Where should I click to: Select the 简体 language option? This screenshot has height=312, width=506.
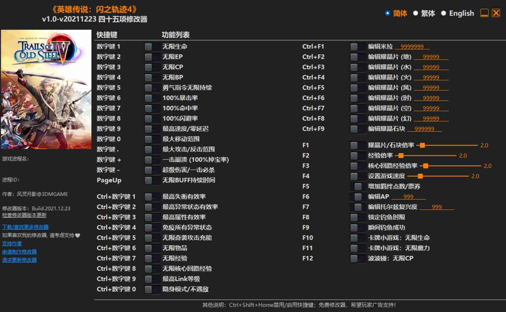(387, 13)
